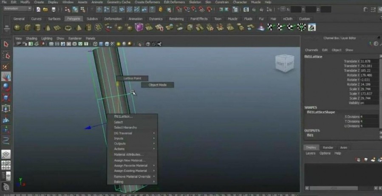The height and width of the screenshot is (196, 382).
Task: Switch to the Render layer tab
Action: (328, 147)
